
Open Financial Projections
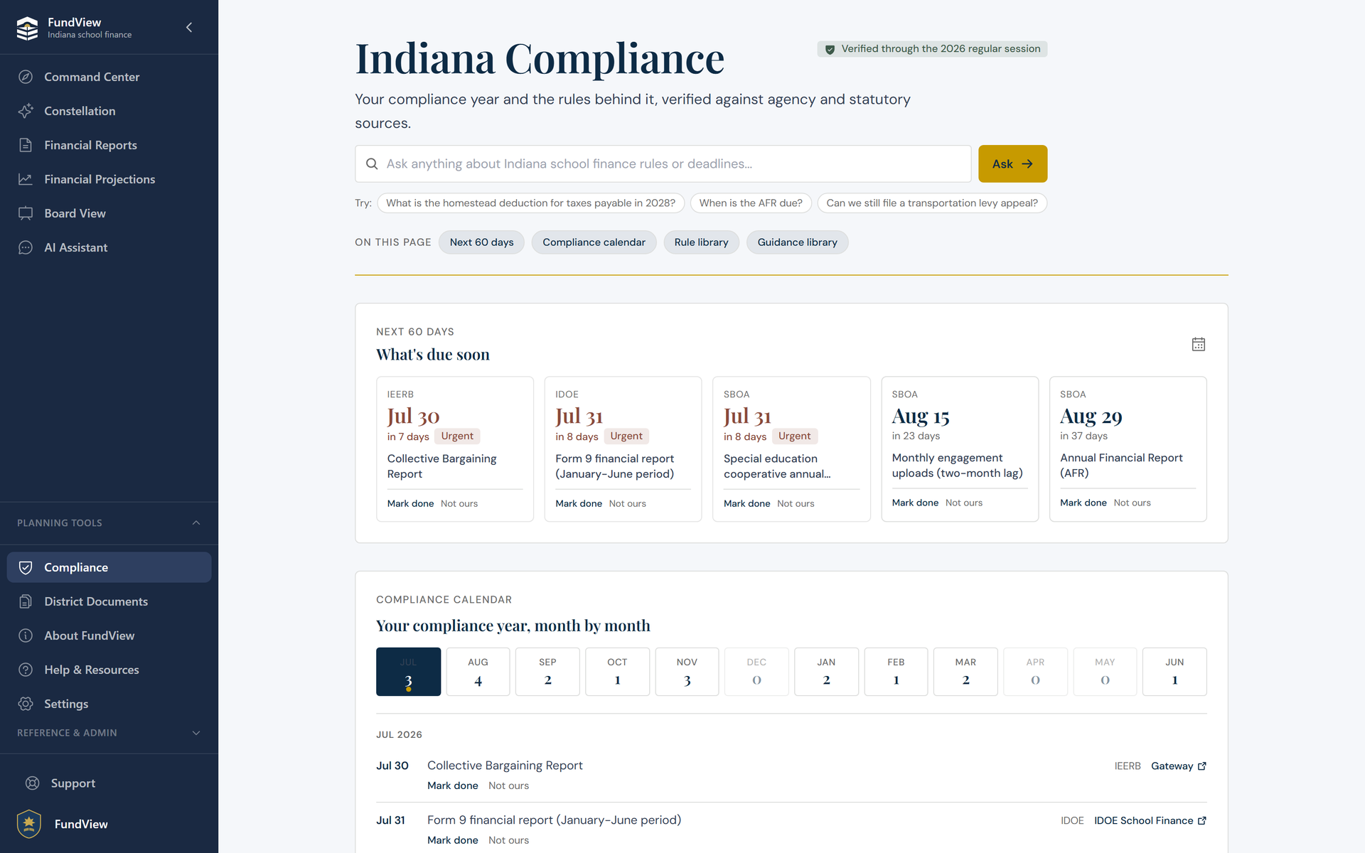(x=109, y=179)
